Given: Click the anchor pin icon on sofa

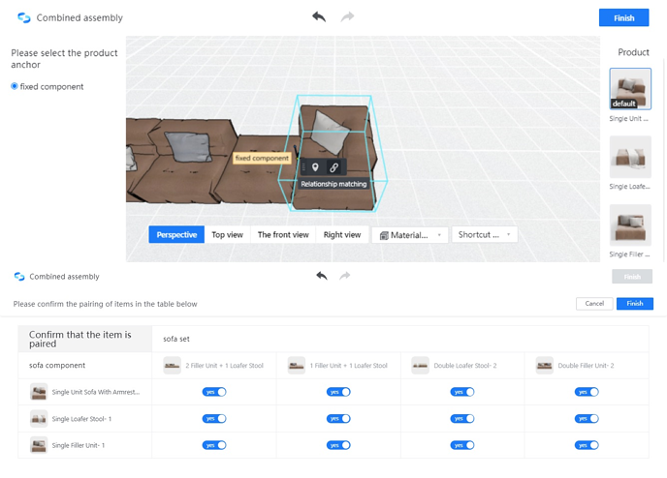Looking at the screenshot, I should click(x=315, y=167).
